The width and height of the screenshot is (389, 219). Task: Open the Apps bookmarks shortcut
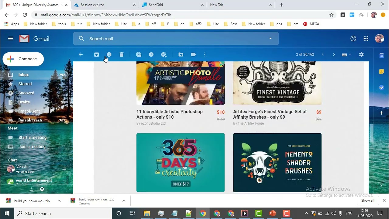(12, 24)
